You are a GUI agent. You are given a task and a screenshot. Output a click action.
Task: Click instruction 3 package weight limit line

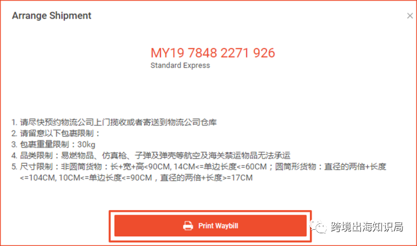coord(53,144)
